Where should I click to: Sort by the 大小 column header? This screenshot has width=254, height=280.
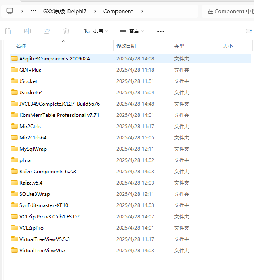tap(227, 46)
